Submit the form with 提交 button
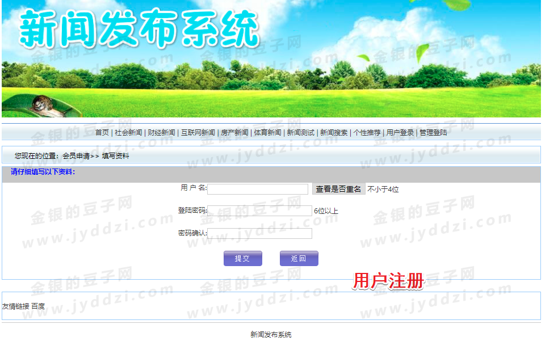Viewport: 558px width, 341px height. click(x=243, y=259)
